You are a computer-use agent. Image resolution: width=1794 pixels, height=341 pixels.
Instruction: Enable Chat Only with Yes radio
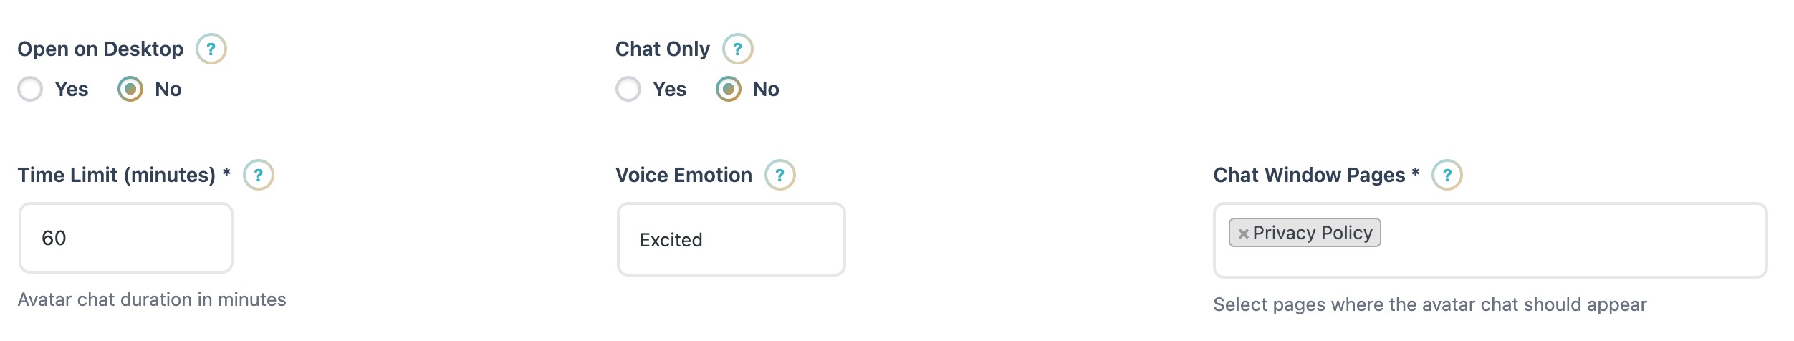point(628,89)
